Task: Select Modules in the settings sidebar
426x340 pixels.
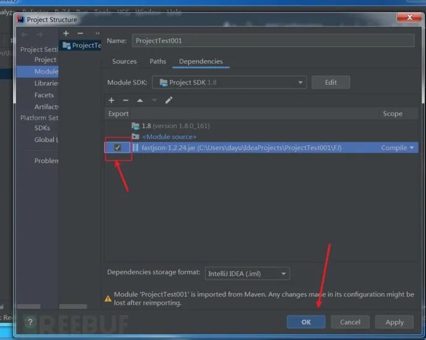Action: [x=38, y=72]
